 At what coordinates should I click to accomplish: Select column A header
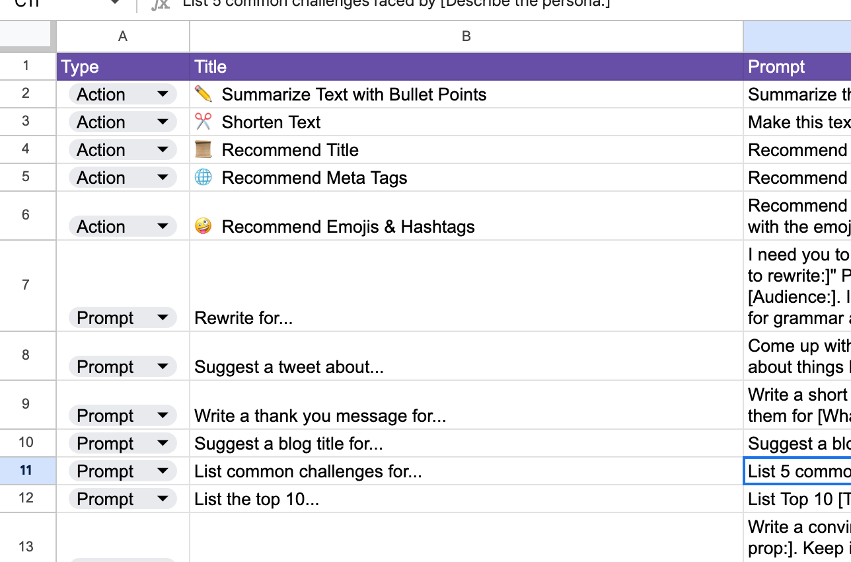pos(123,36)
